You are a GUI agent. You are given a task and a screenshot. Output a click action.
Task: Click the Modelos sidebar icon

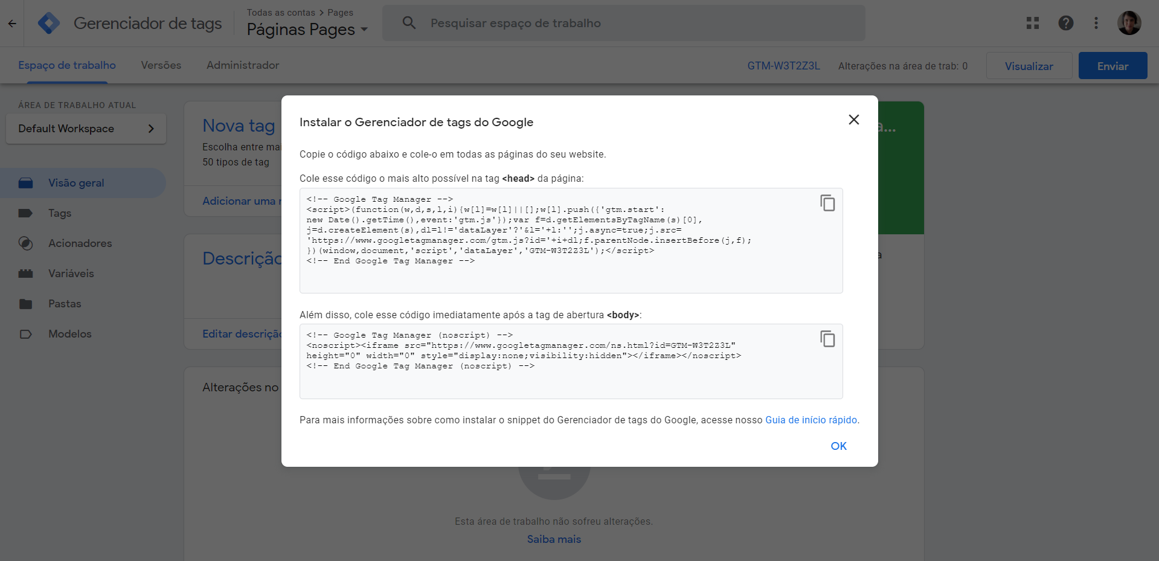click(25, 334)
